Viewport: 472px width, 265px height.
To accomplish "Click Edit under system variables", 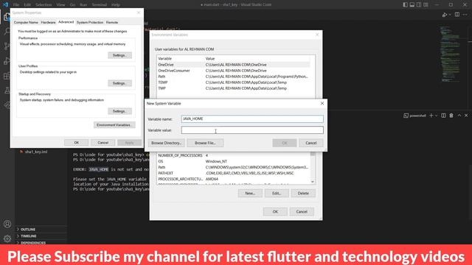I will click(x=277, y=193).
